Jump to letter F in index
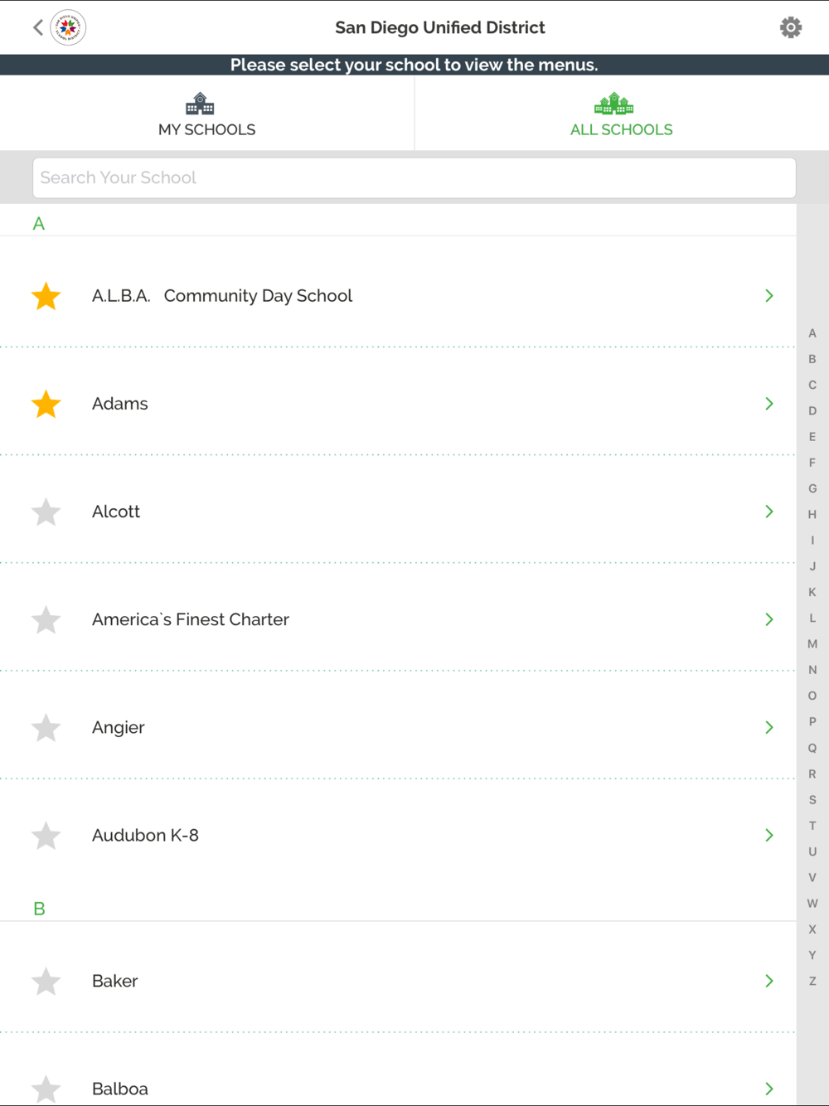This screenshot has width=829, height=1106. tap(812, 463)
